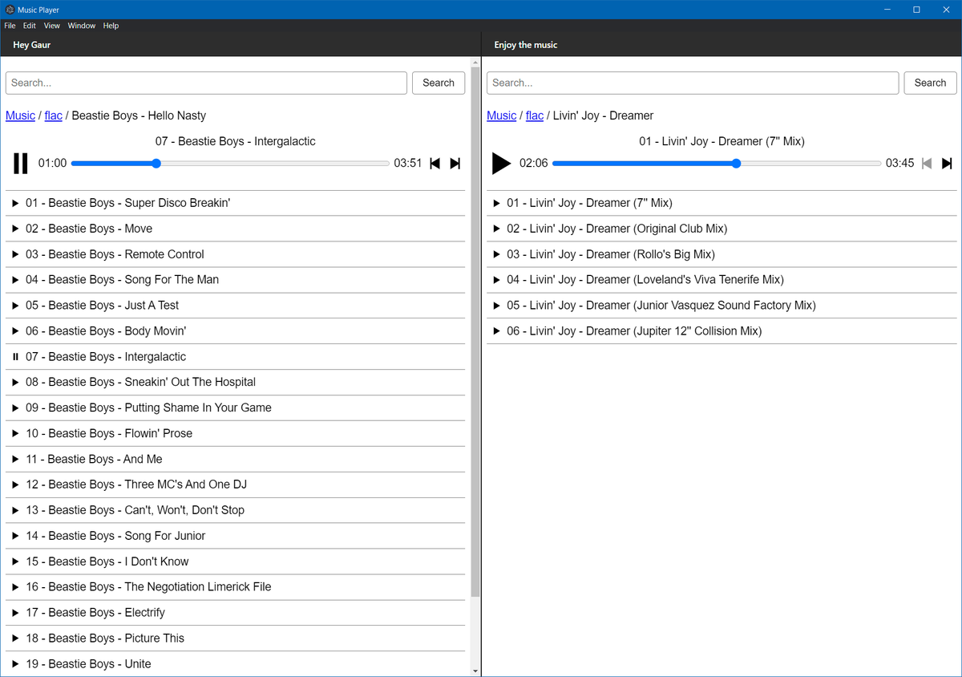Open the File menu

[x=10, y=26]
